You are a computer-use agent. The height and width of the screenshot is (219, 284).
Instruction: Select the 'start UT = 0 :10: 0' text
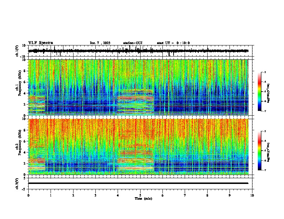[173, 43]
